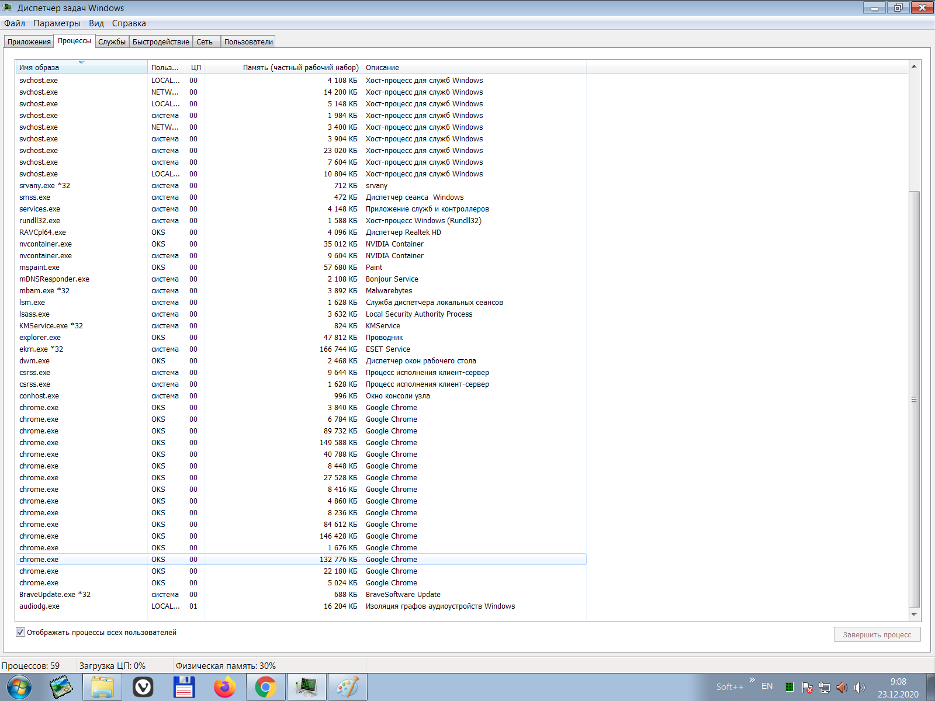The image size is (935, 701).
Task: Open the blue floppy disk taskbar icon
Action: [184, 687]
